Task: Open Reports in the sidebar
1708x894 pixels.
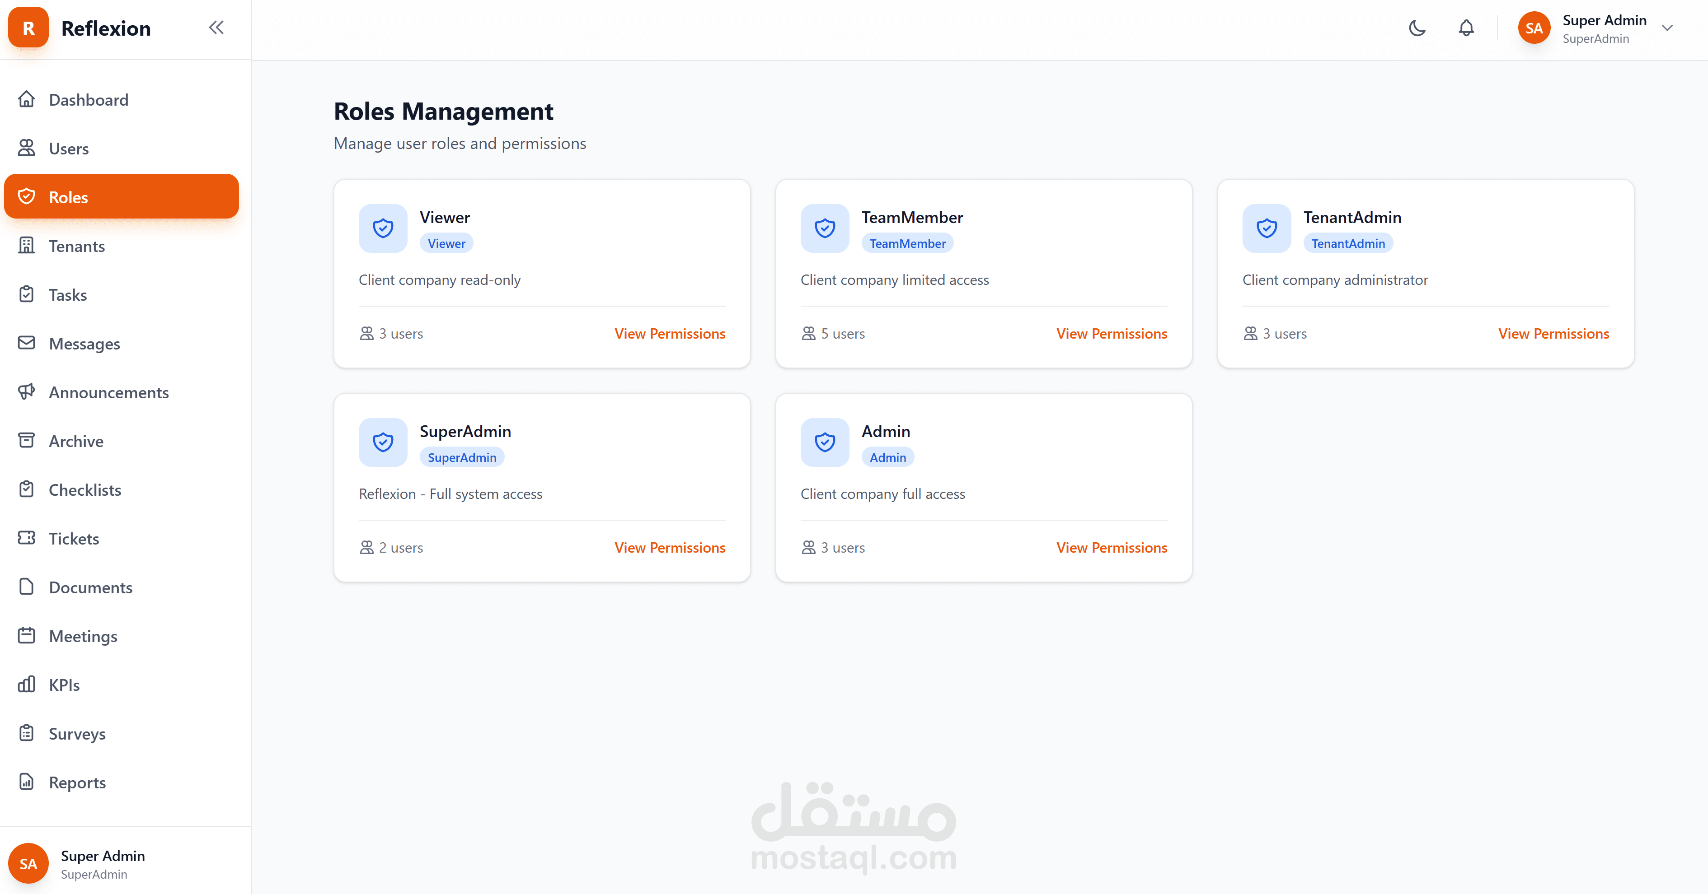Action: click(x=77, y=782)
